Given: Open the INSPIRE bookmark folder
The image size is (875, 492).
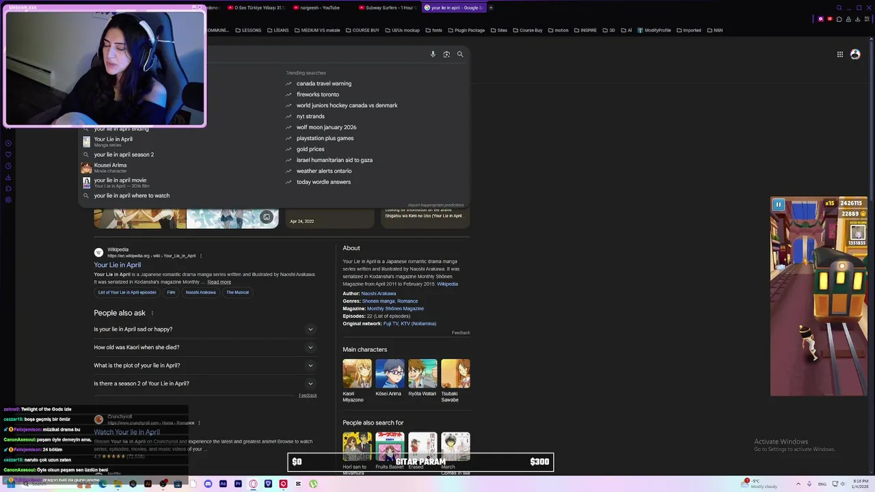Looking at the screenshot, I should (x=585, y=30).
